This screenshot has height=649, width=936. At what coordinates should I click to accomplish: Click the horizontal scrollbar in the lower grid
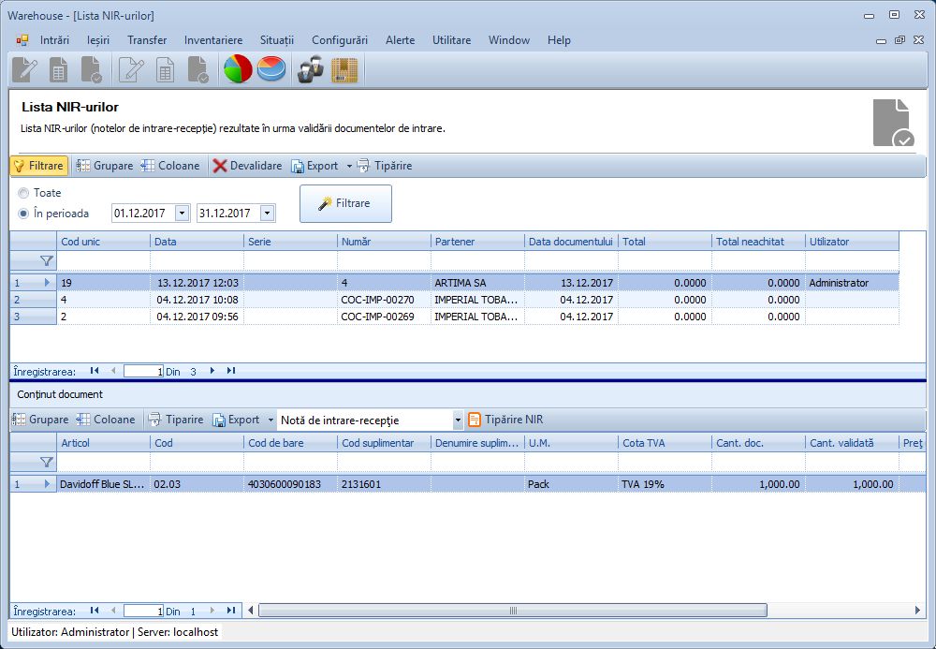pyautogui.click(x=513, y=611)
